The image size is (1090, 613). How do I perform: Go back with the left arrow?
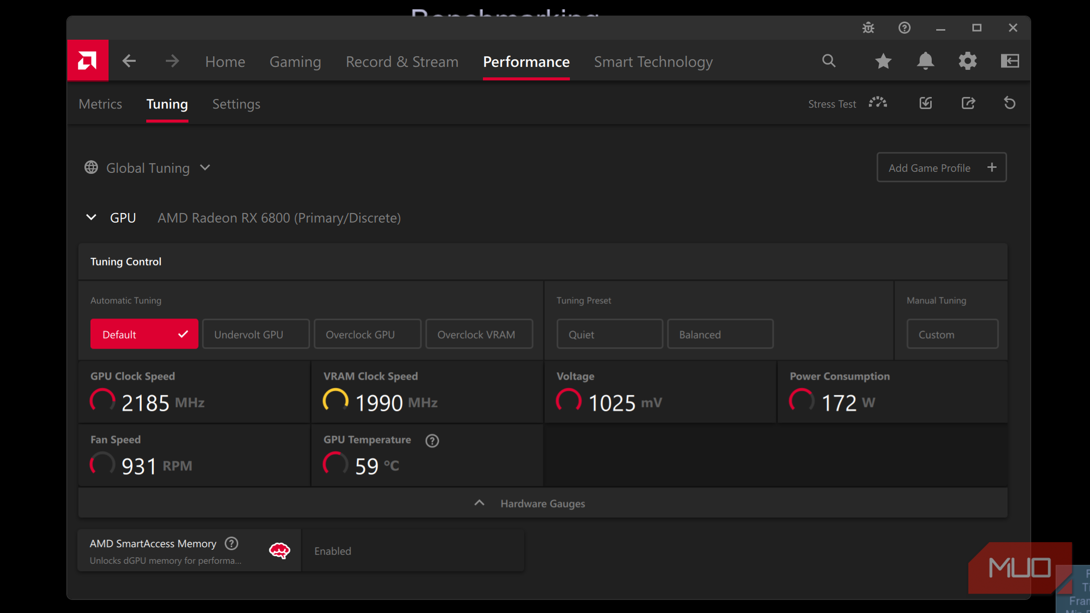[129, 61]
